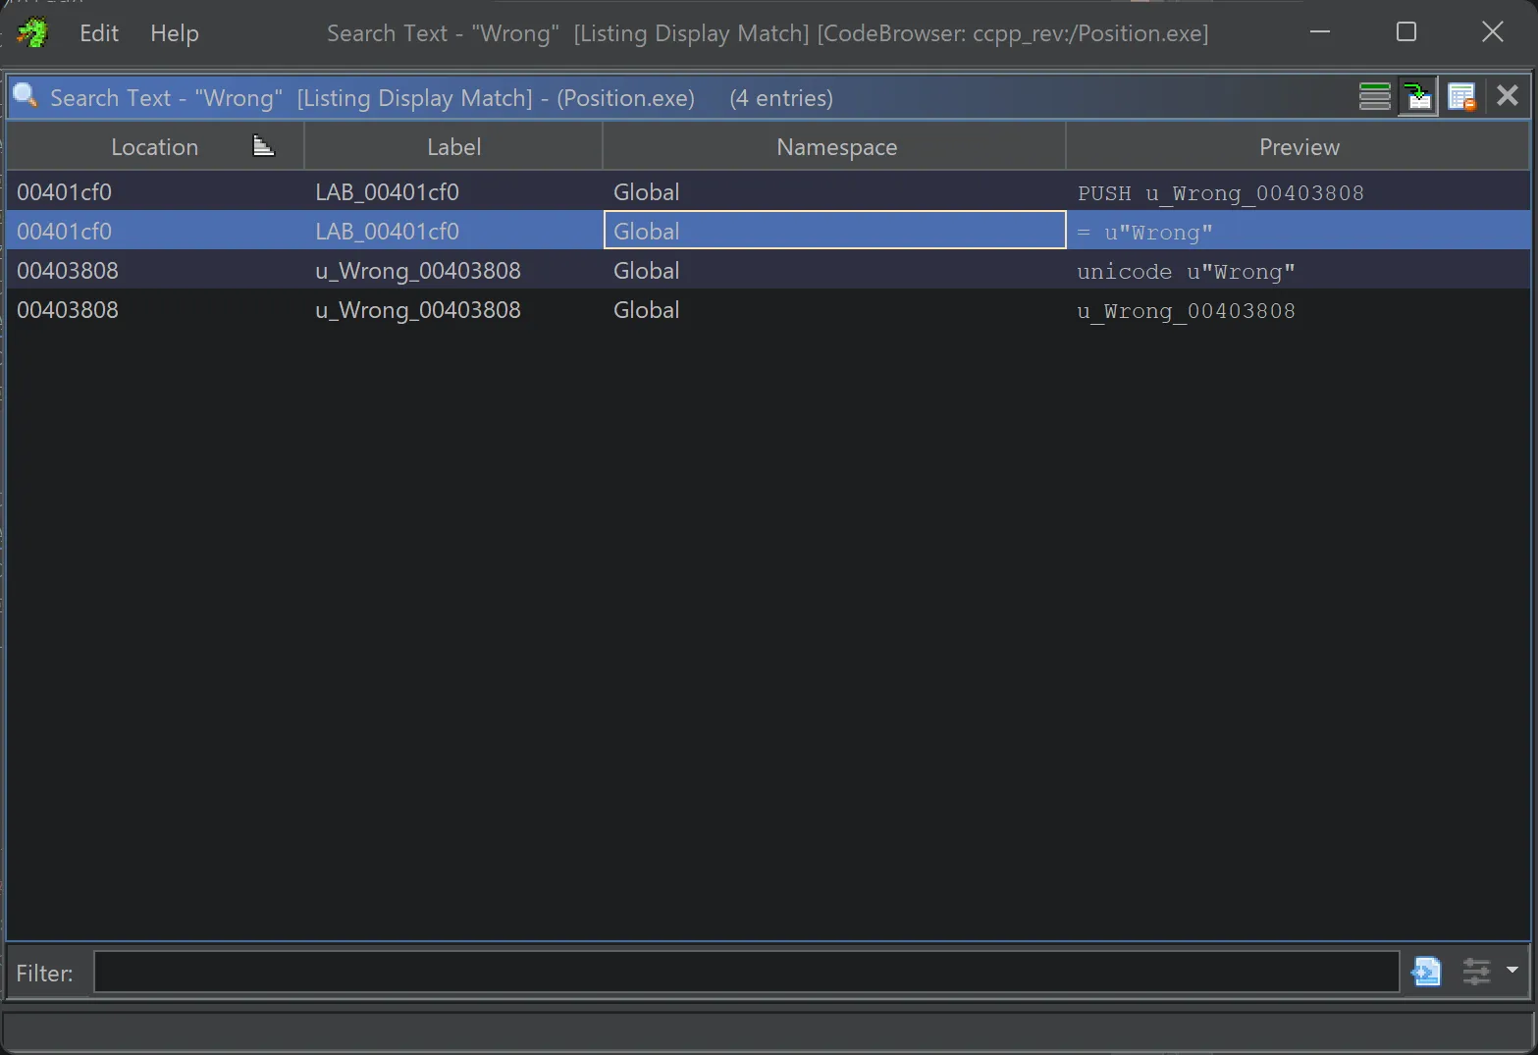Click u_Wrong_00403808 label in the unicode row

[x=417, y=270]
